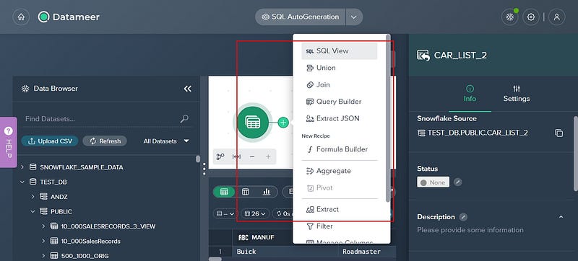Click the search magnifier in Find Datasets
The width and height of the screenshot is (578, 261).
point(184,119)
